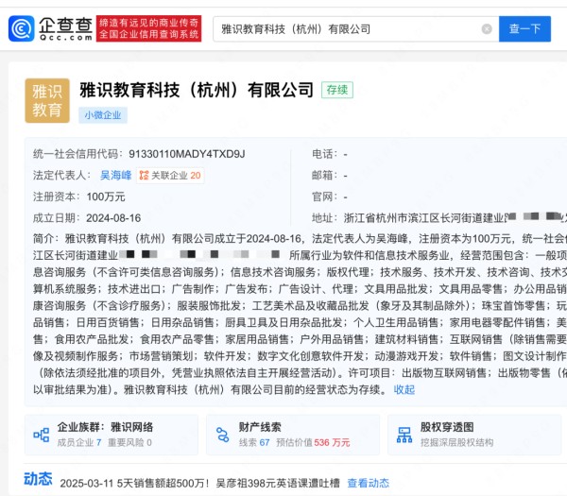Click the 存续 status tag
Viewport: 567px width, 496px height.
pos(337,90)
